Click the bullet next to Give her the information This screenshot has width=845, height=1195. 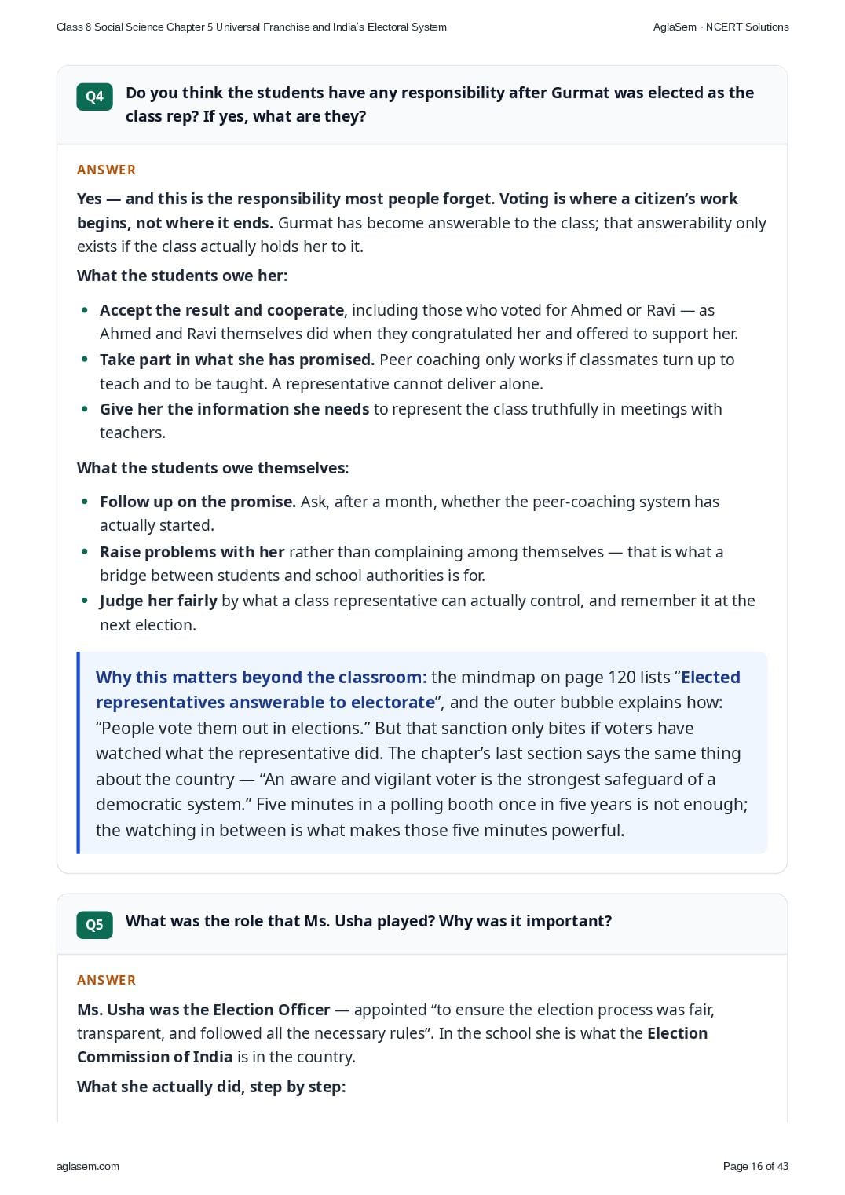pos(85,409)
